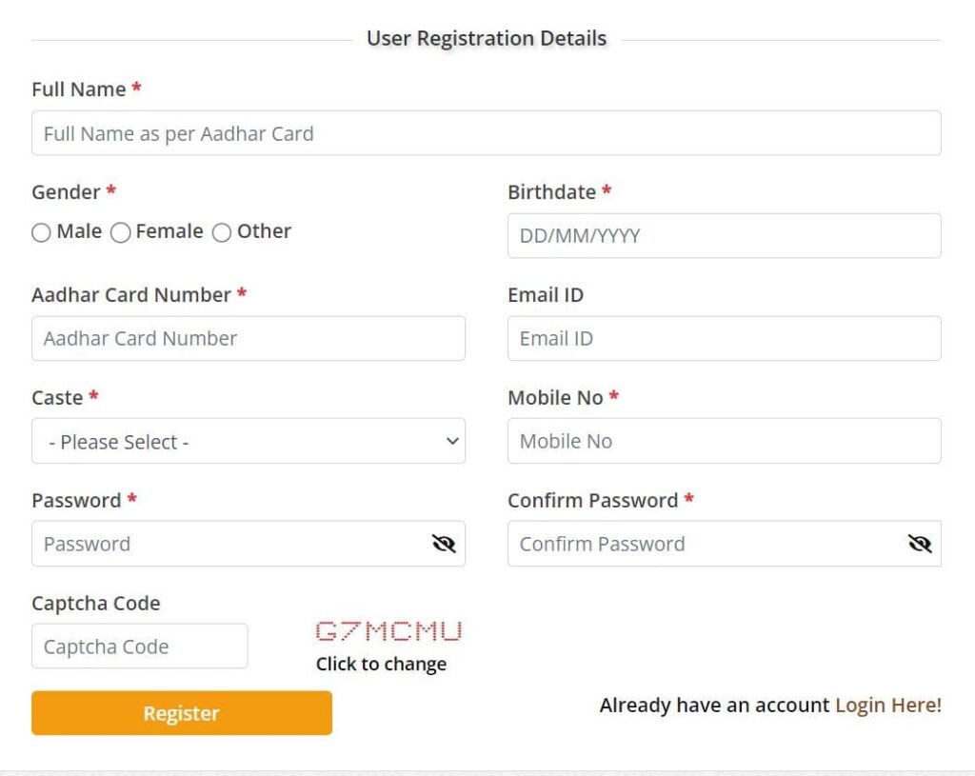Click the User Registration Details heading

[x=487, y=39]
